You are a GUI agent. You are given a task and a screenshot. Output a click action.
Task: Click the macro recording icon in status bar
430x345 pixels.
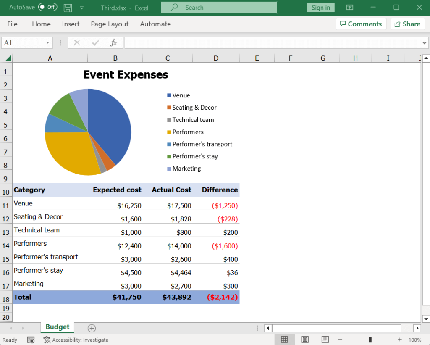pos(31,340)
